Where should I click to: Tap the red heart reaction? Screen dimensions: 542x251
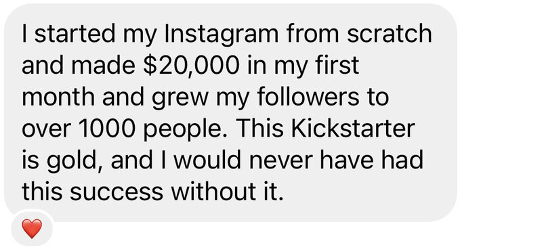click(x=32, y=229)
